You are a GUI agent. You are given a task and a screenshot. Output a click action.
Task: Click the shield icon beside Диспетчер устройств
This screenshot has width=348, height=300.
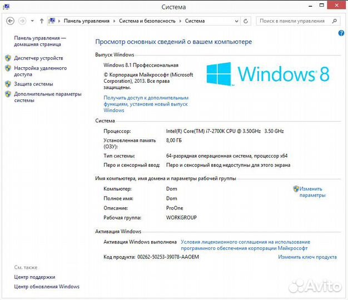point(8,58)
